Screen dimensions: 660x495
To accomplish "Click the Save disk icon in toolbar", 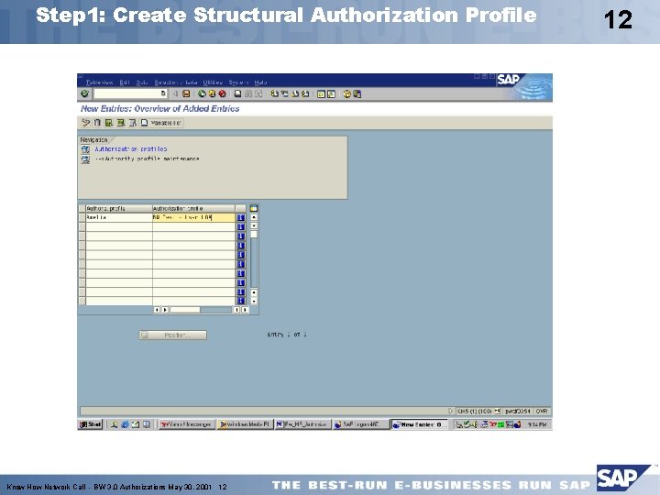I will (186, 93).
